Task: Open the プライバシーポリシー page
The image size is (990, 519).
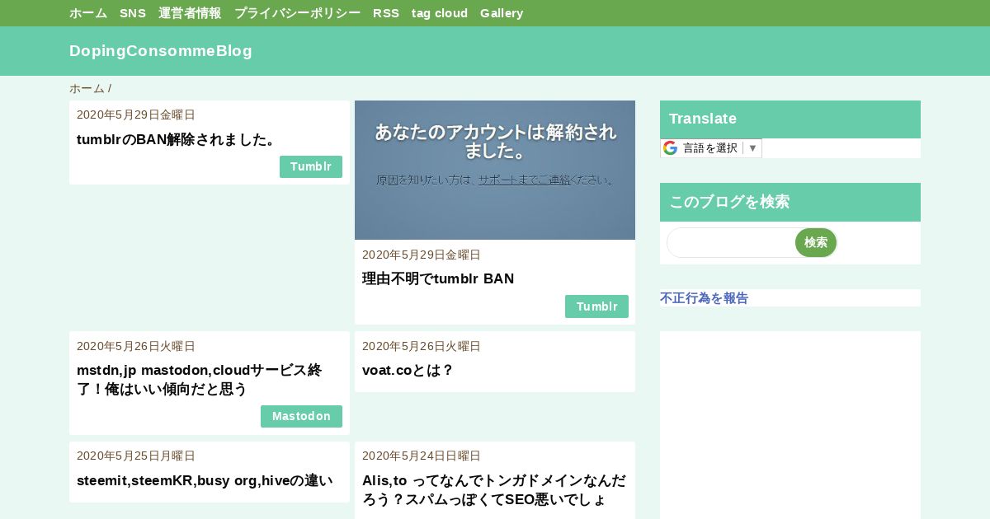Action: click(x=297, y=13)
